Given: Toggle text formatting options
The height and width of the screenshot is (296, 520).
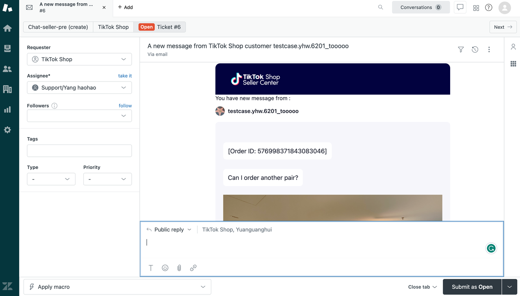Looking at the screenshot, I should tap(151, 268).
